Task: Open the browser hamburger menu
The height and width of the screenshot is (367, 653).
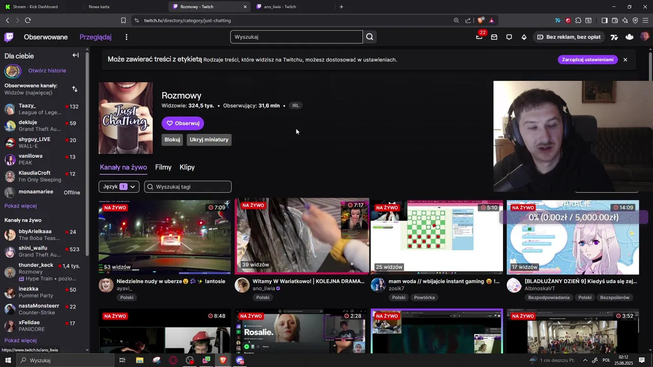Action: tap(645, 20)
